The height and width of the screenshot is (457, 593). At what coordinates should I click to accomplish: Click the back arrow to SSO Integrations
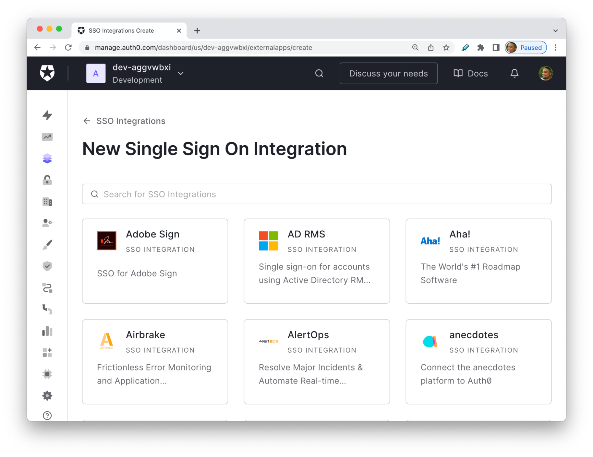pyautogui.click(x=87, y=121)
